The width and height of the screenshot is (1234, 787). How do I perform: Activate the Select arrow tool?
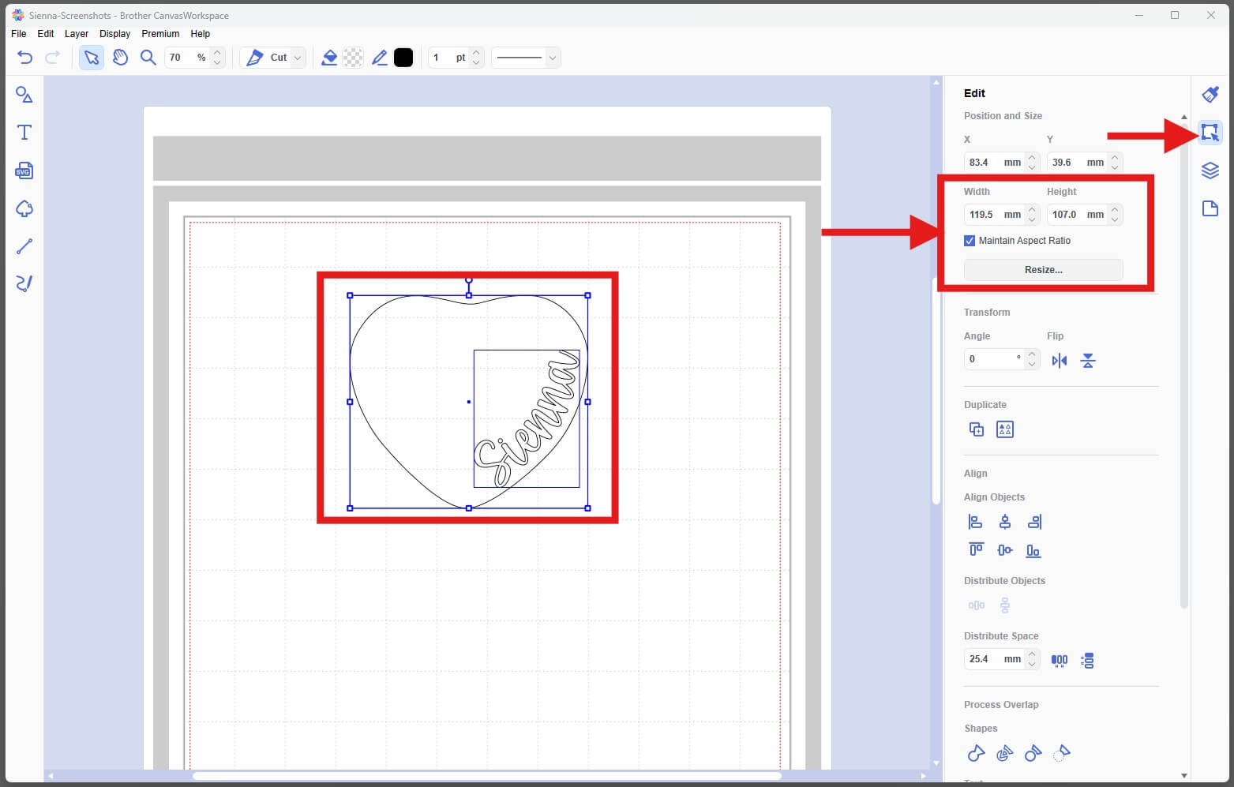92,57
